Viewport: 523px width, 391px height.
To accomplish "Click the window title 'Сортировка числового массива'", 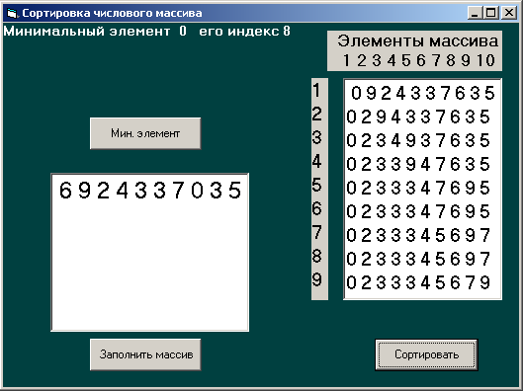I will [112, 13].
